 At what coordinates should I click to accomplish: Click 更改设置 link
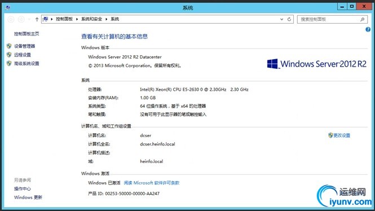(x=342, y=135)
